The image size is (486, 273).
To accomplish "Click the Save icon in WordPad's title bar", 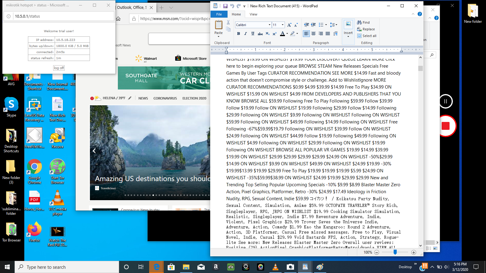I will point(225,6).
